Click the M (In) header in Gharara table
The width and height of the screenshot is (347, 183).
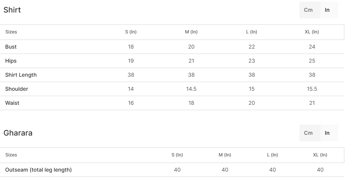click(x=225, y=155)
